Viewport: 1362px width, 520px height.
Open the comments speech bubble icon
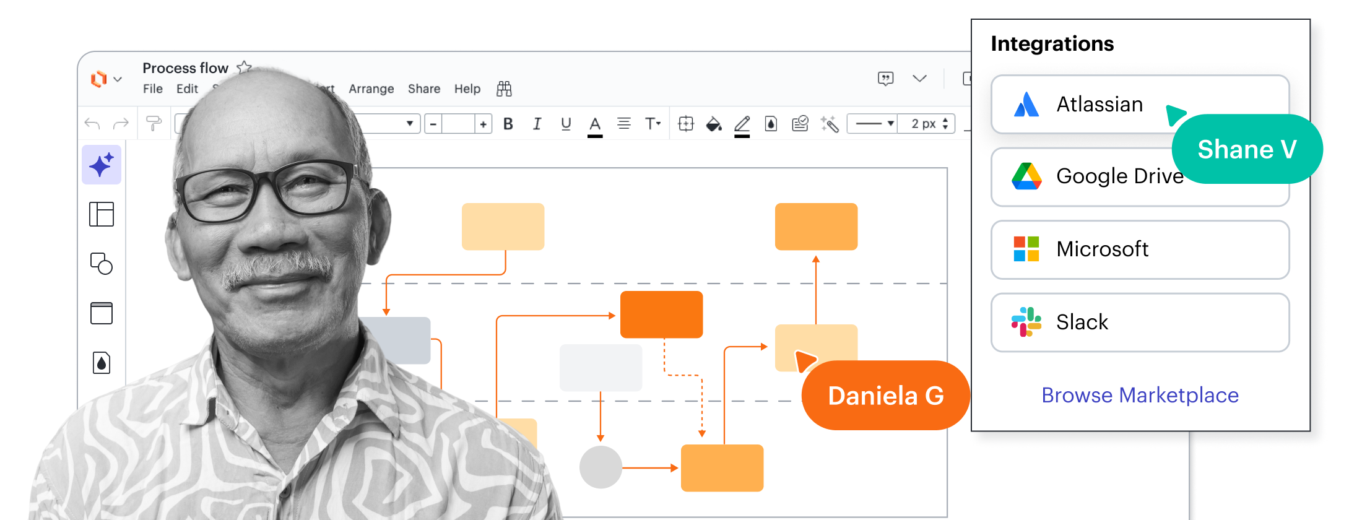(886, 79)
